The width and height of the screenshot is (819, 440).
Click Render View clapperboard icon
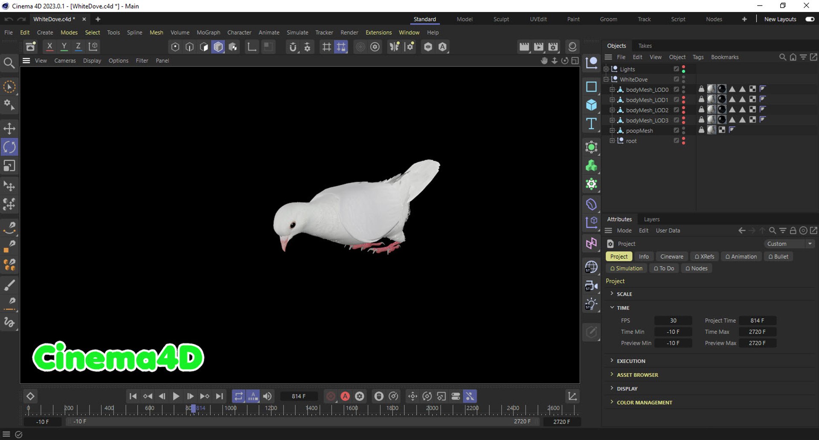pyautogui.click(x=524, y=46)
